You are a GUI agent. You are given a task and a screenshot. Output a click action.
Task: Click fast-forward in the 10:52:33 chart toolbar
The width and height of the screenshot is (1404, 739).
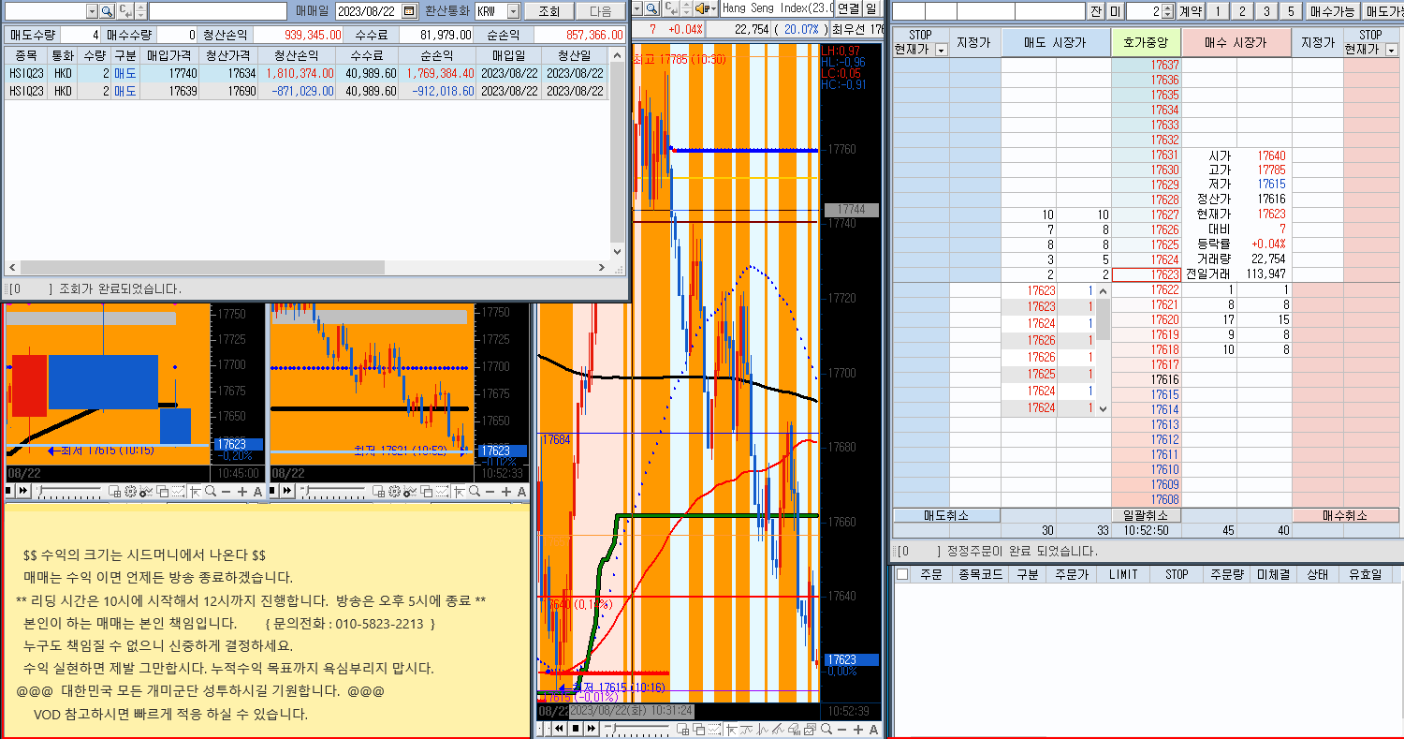tap(285, 492)
